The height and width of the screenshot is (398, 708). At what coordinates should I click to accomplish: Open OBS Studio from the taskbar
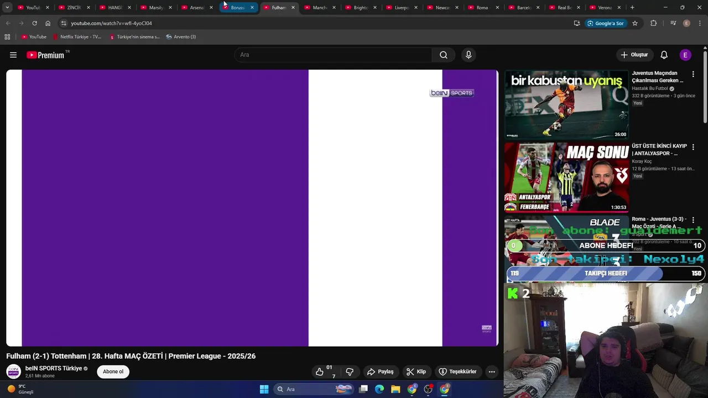(428, 389)
